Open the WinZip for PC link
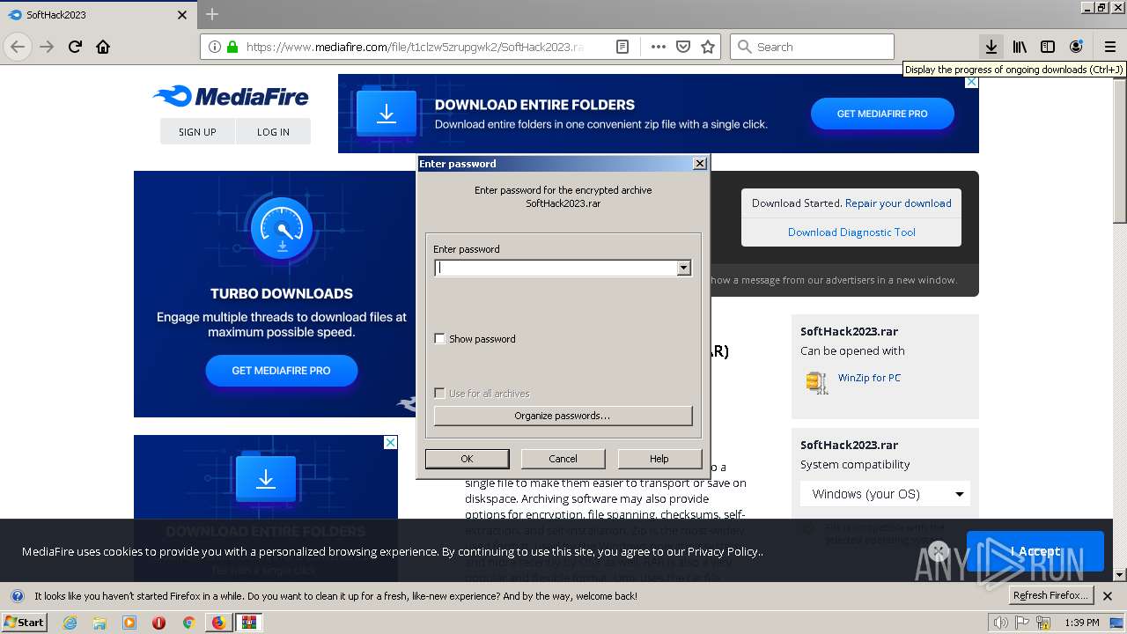 click(x=869, y=378)
